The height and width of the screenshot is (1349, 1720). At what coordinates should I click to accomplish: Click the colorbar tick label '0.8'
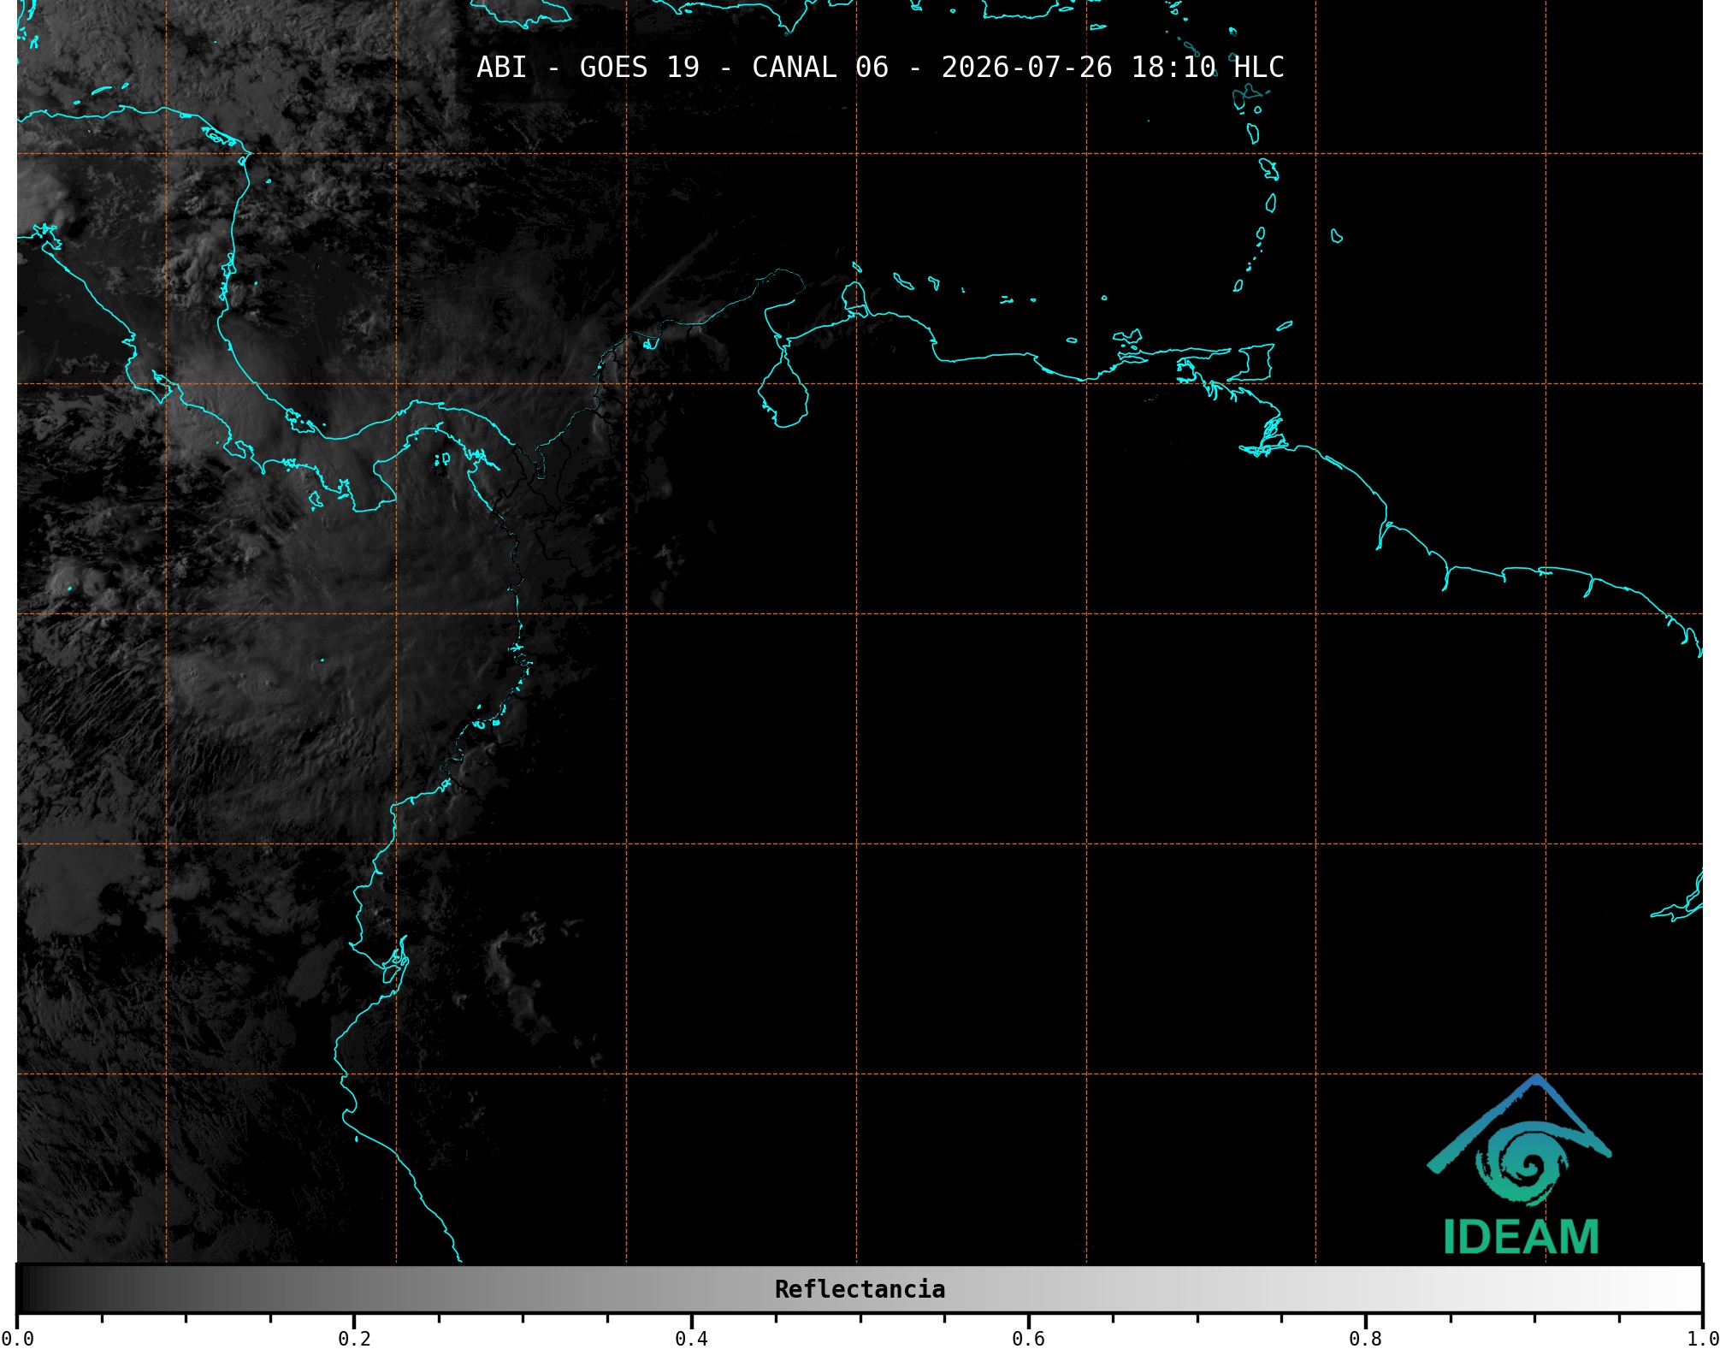click(x=1365, y=1339)
